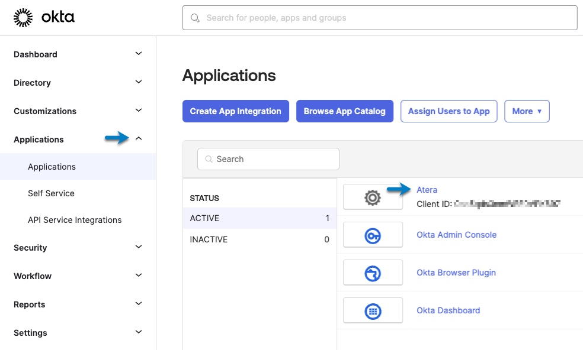This screenshot has height=350, width=583.
Task: Select the Dashboard sidebar label
Action: pyautogui.click(x=36, y=54)
